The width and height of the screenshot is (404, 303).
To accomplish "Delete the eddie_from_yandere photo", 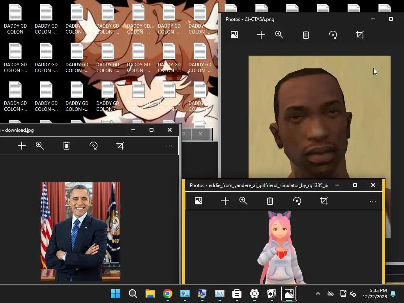I will tap(270, 201).
